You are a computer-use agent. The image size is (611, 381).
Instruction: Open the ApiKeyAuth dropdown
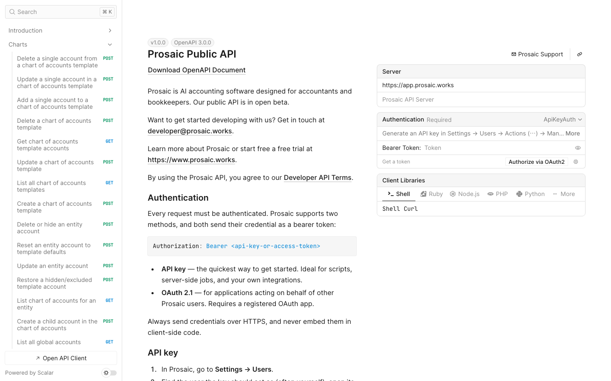point(563,119)
